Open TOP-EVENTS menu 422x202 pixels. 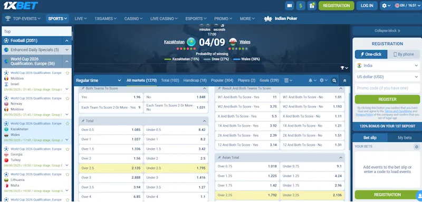23,18
